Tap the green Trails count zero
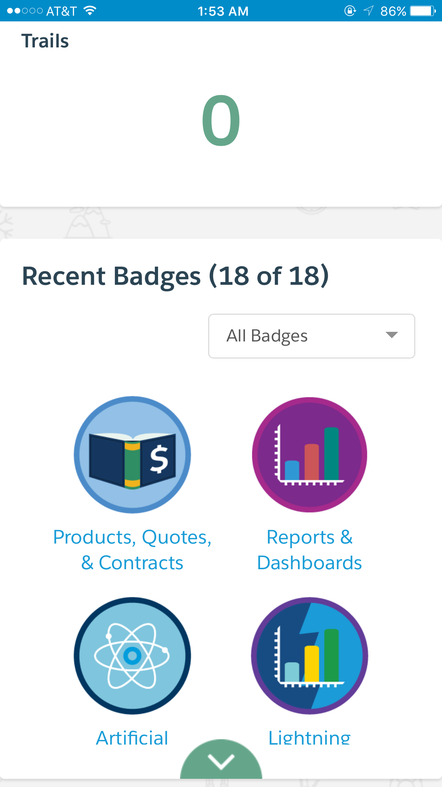 coord(221,120)
